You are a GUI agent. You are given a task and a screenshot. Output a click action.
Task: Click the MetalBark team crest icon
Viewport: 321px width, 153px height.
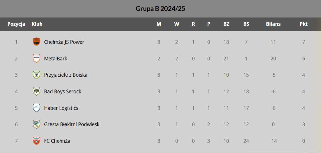point(36,58)
